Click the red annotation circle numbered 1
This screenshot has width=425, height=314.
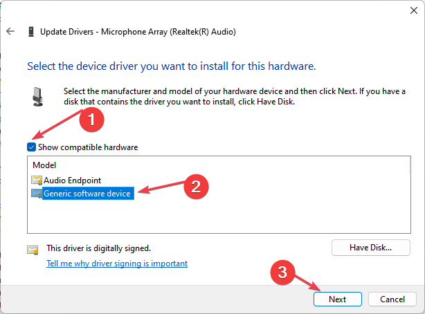pos(91,120)
